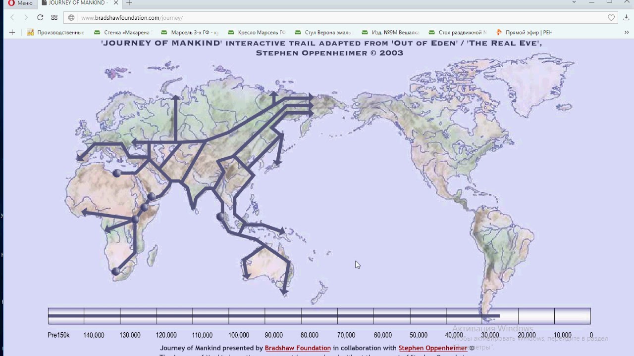
Task: Open Производственные bookmark
Action: click(x=55, y=32)
